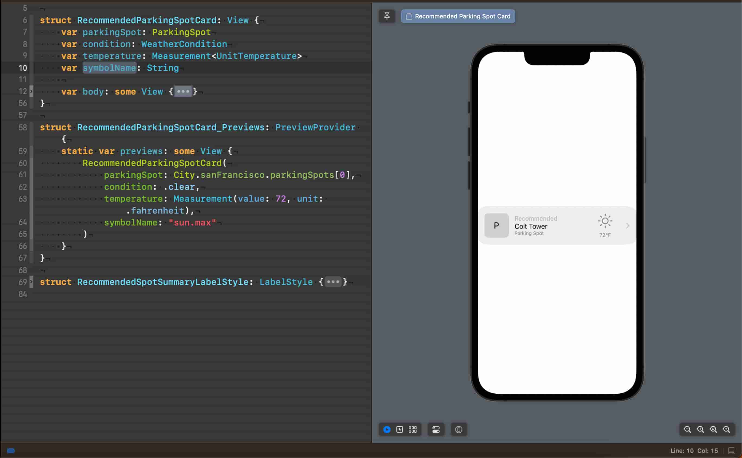The image size is (742, 458).
Task: Pin the canvas preview
Action: pyautogui.click(x=387, y=16)
